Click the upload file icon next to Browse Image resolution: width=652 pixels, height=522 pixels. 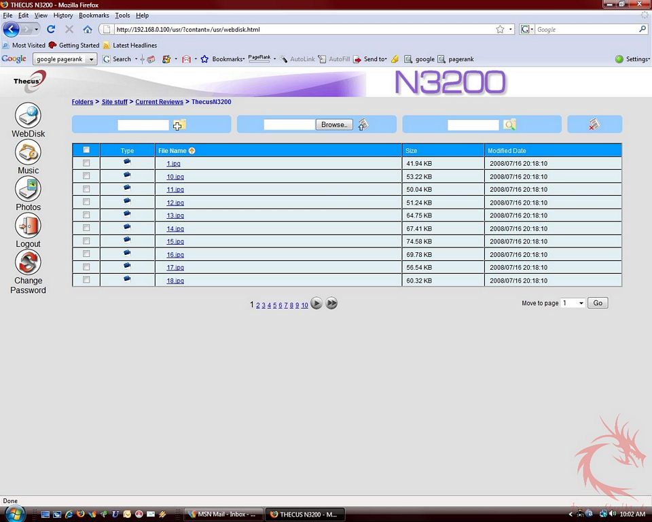363,124
